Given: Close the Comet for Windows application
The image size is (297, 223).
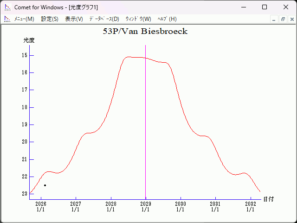Looking at the screenshot, I should coord(286,7).
